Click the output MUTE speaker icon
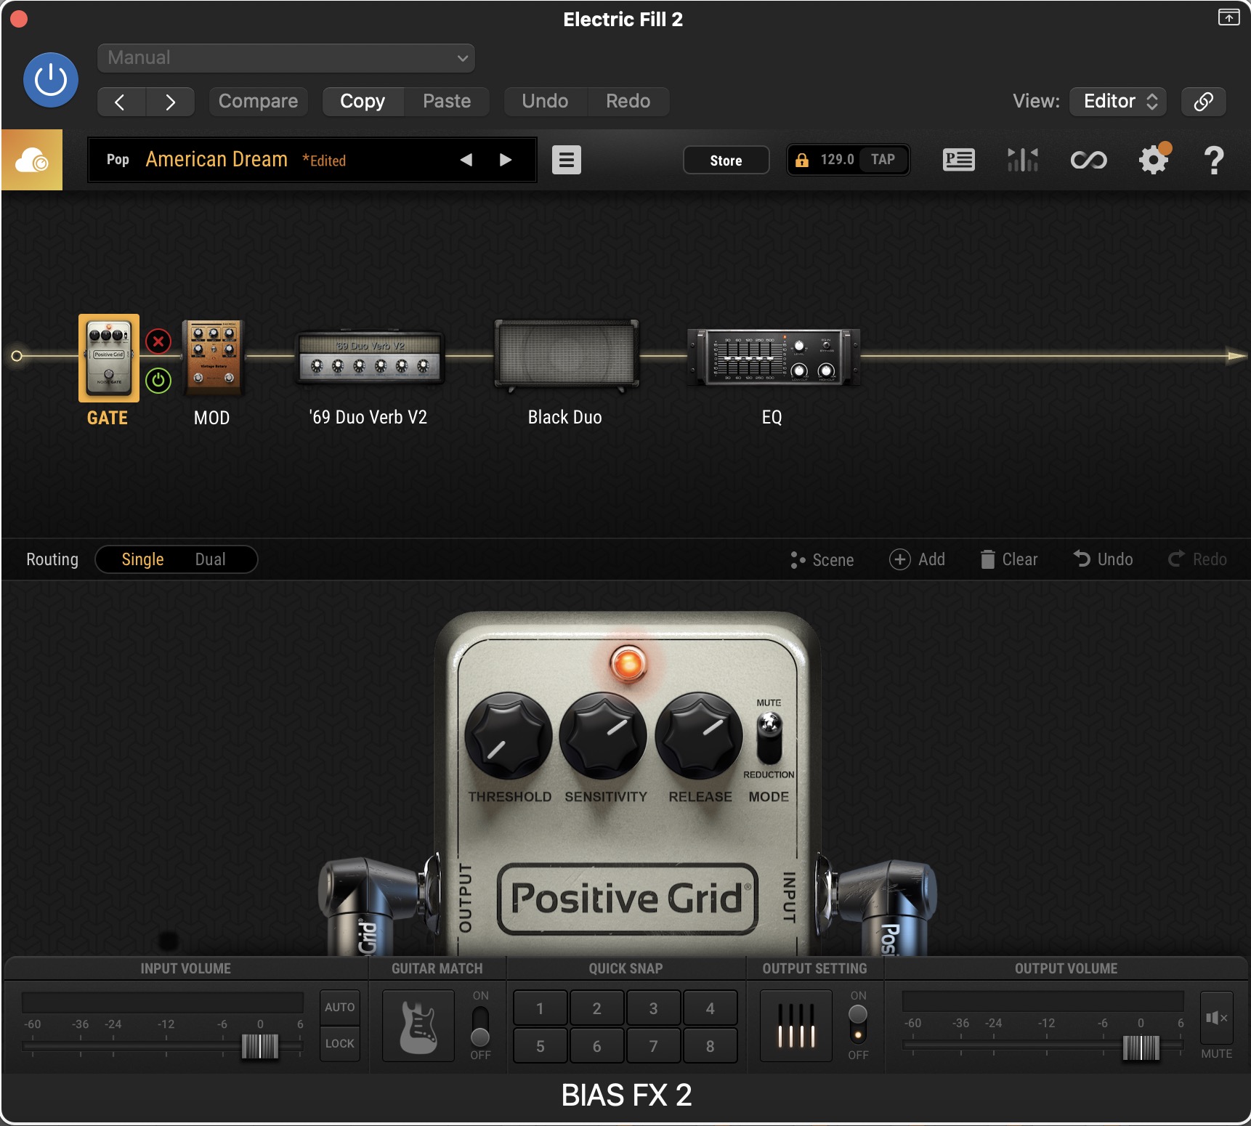 pos(1216,1018)
